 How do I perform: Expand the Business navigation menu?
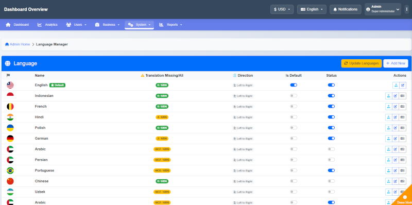pyautogui.click(x=107, y=25)
